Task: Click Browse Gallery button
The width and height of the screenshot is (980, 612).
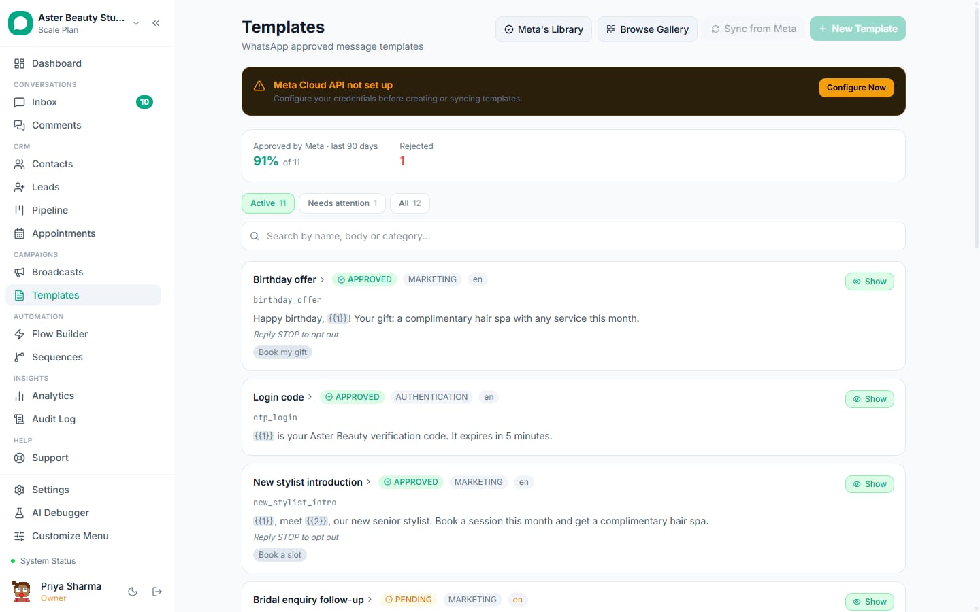Action: 647,29
